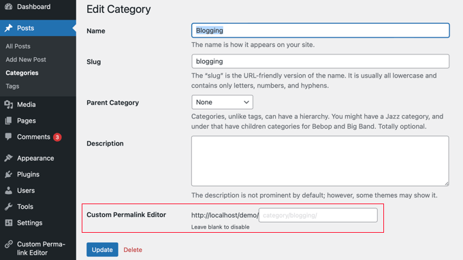Click the Custom Permalink Editor form label
The width and height of the screenshot is (463, 260).
pos(126,214)
